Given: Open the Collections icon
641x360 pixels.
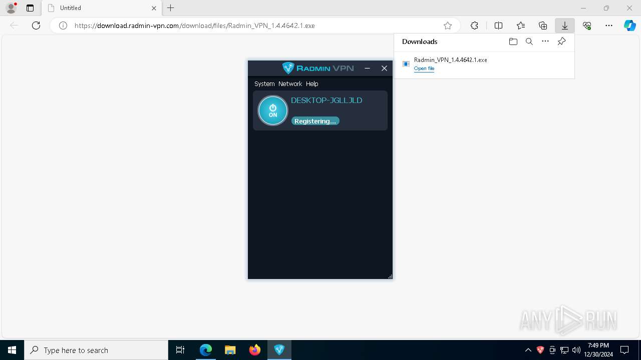Looking at the screenshot, I should [543, 25].
